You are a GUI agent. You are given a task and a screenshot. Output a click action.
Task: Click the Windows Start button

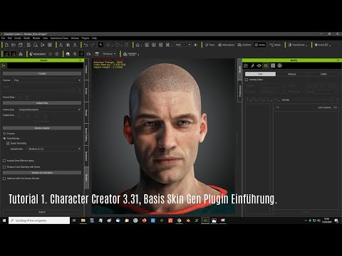[4, 220]
